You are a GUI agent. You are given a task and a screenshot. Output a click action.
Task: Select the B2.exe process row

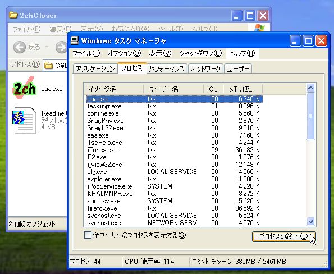pyautogui.click(x=175, y=157)
